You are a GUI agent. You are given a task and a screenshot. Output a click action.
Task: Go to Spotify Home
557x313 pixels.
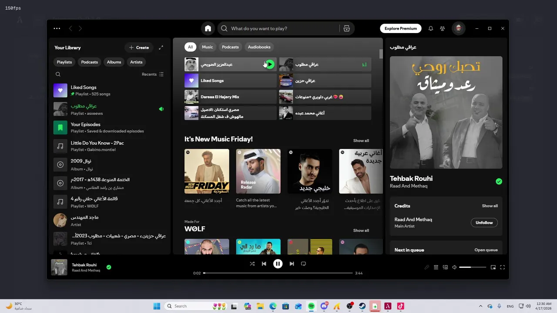point(208,28)
